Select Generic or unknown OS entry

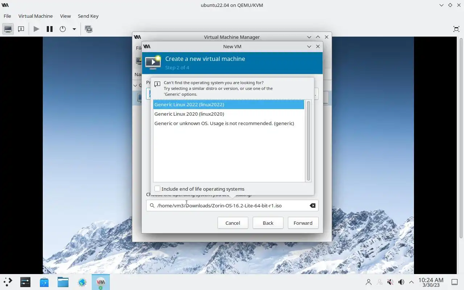click(x=228, y=123)
